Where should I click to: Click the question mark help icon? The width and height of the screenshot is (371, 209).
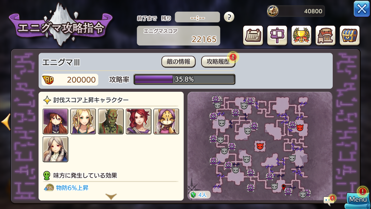coord(229,17)
